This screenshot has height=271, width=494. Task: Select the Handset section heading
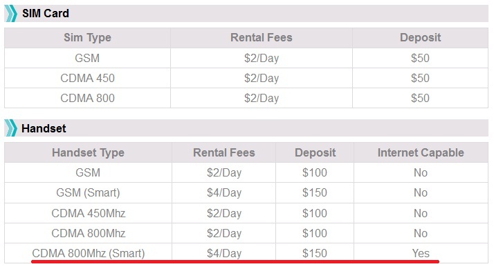pyautogui.click(x=44, y=128)
